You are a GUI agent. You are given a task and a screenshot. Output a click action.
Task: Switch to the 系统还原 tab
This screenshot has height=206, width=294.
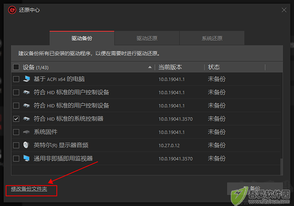coord(212,38)
